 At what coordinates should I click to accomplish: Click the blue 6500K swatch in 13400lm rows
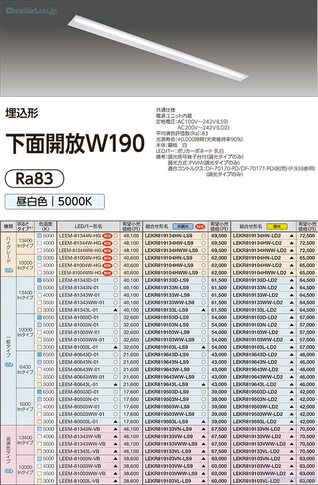coord(39,280)
